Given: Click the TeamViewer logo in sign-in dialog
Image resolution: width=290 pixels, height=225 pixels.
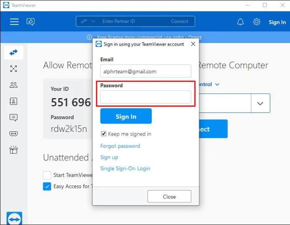Looking at the screenshot, I should 99,44.
